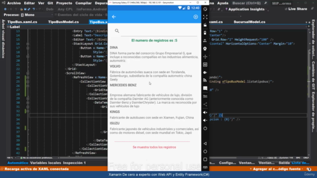The height and width of the screenshot is (178, 317).
Task: Collapse the code fold marker on line 23
Action: coord(28,73)
